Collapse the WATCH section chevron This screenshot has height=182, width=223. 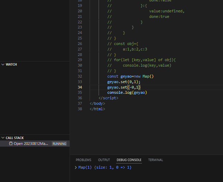point(3,65)
